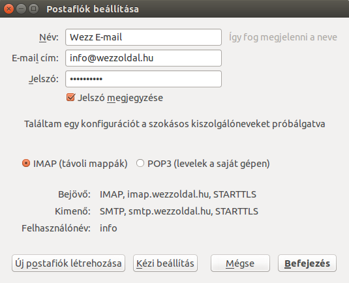Viewport: 349px width, 283px height.
Task: Click the E-mail cím label
Action: [35, 58]
